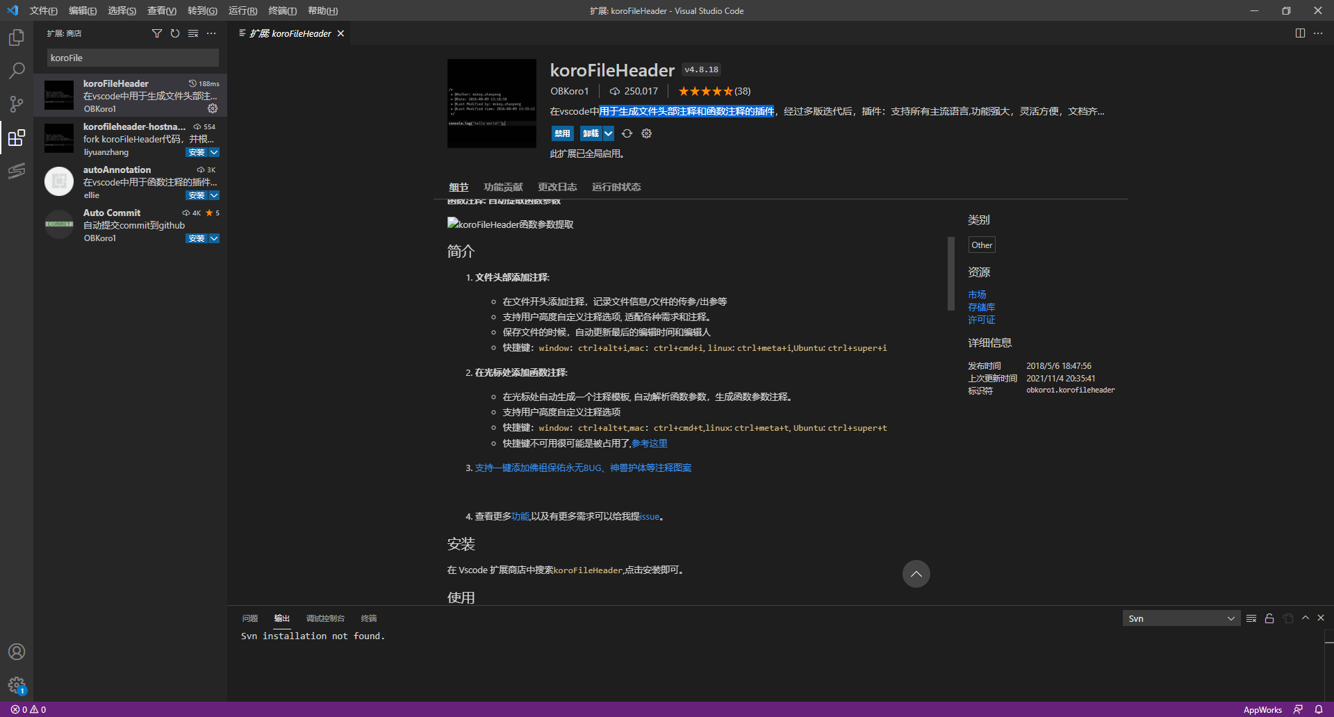The image size is (1334, 717).
Task: Click AppWorks in the status bar
Action: tap(1262, 709)
